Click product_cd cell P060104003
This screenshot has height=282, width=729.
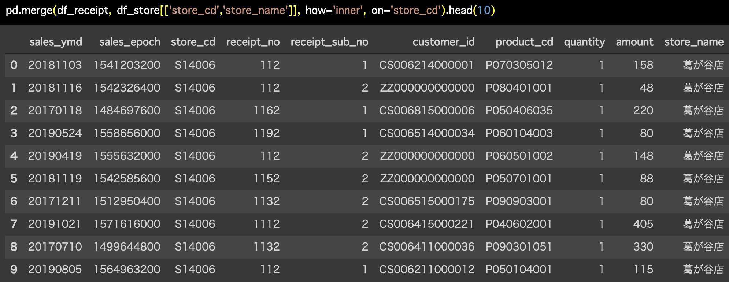pos(519,133)
